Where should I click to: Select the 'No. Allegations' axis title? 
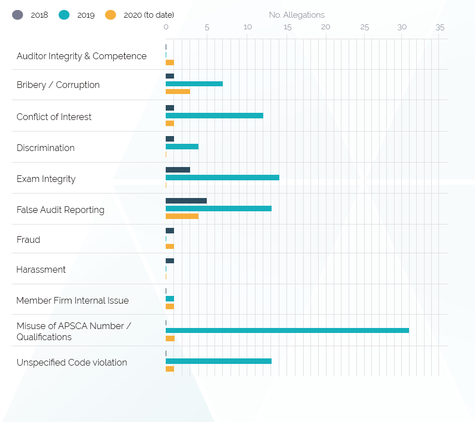(297, 15)
